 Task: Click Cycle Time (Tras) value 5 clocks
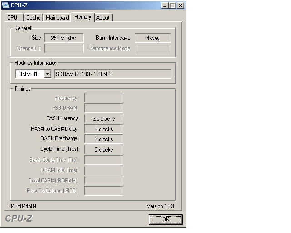[x=104, y=149]
